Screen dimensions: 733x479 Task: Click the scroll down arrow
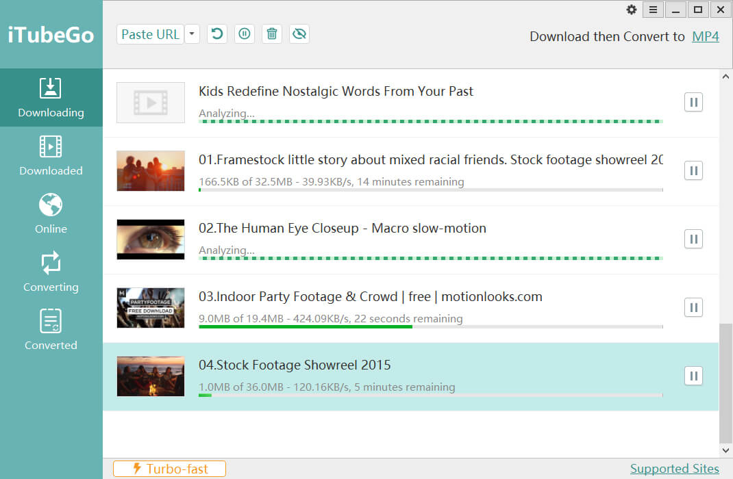(x=725, y=450)
